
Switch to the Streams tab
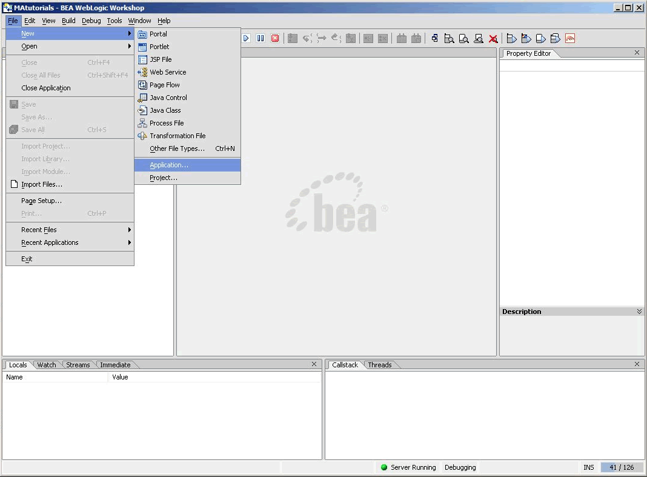coord(78,365)
